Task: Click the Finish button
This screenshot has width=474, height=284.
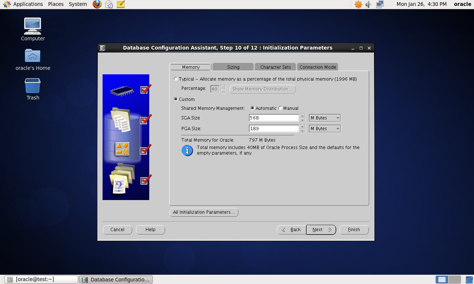Action: [354, 230]
